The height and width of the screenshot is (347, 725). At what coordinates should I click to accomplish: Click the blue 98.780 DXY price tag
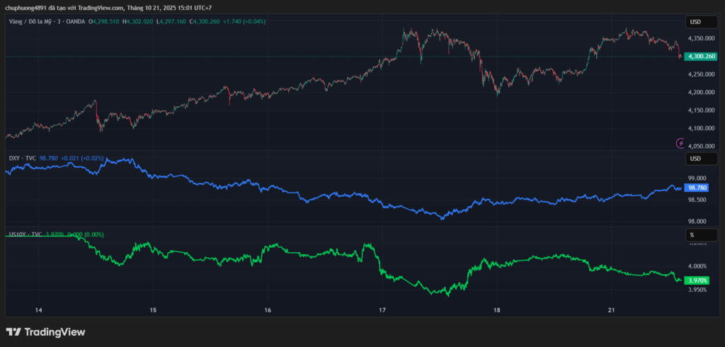(699, 188)
